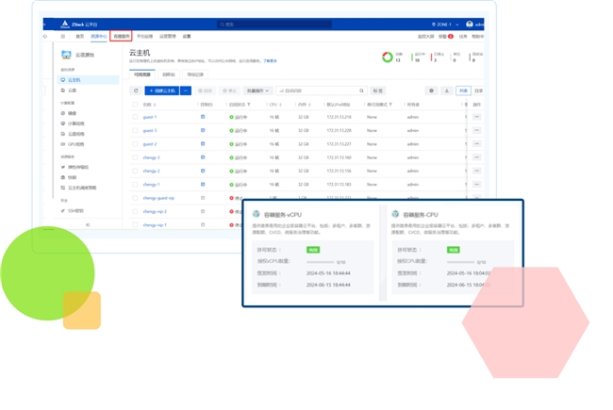This screenshot has width=613, height=410.
Task: Open the 容器服务 menu in navigation bar
Action: (121, 36)
